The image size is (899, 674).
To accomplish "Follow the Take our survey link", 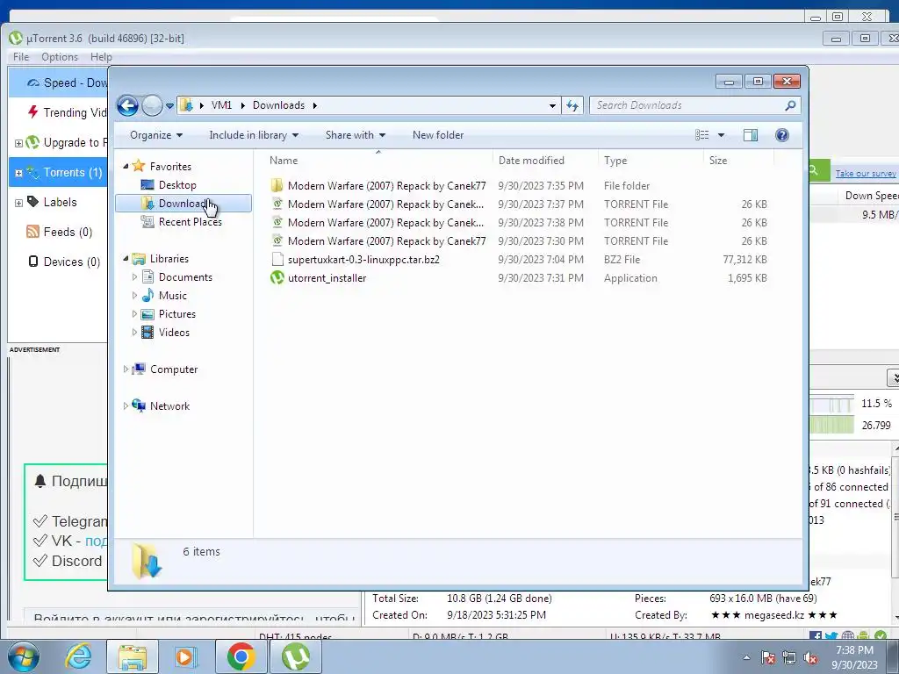I will pos(865,173).
